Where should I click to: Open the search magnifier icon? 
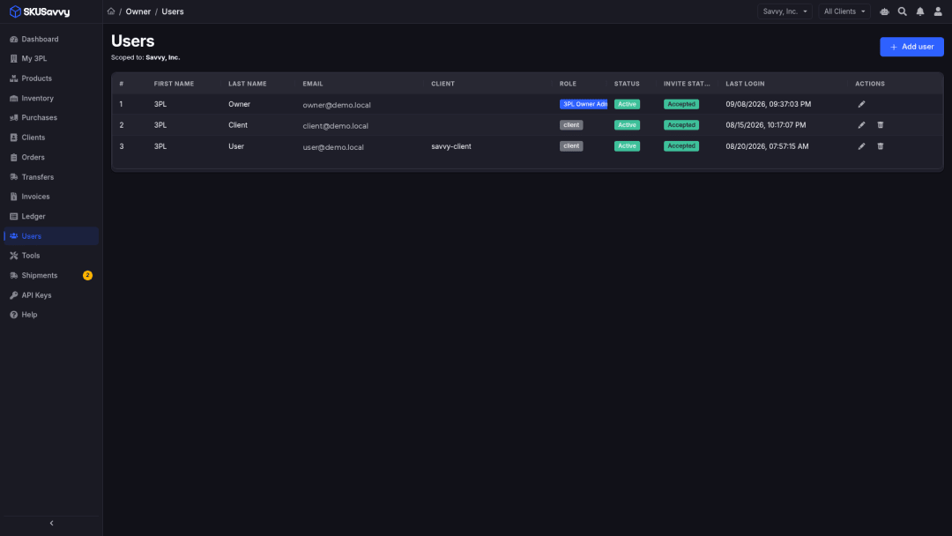[x=903, y=11]
